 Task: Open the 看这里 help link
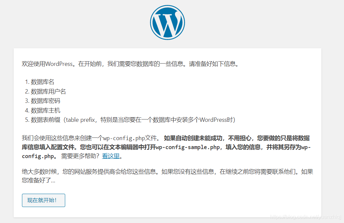(111, 156)
